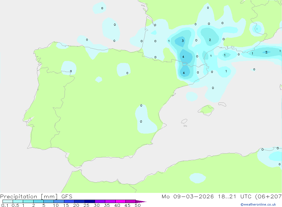Click the 'GFS' model label
Viewport: 282px width, 207px height.
67,197
